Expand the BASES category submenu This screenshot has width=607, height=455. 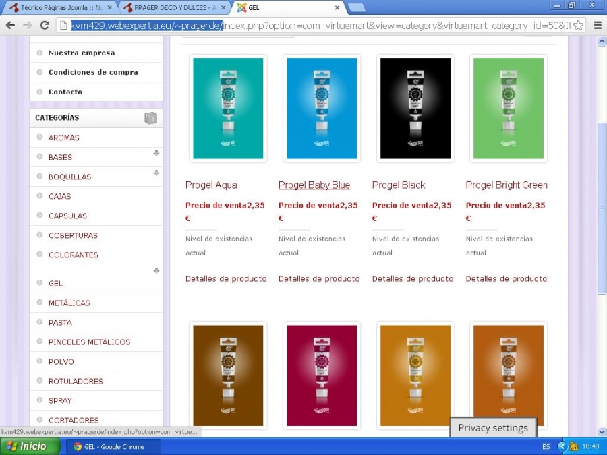coord(156,154)
